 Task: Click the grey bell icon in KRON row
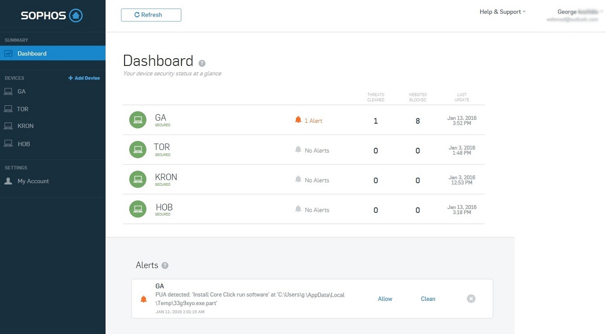(298, 180)
